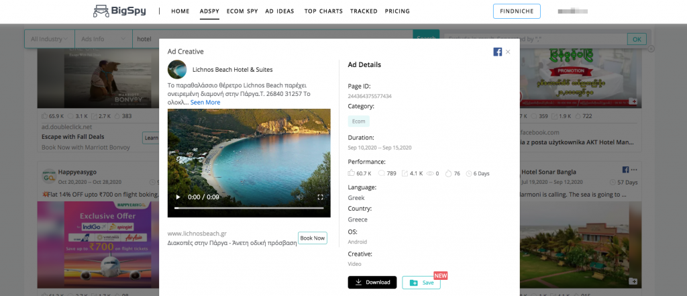
Task: Open the Marriott Bonvoy ad image
Action: (98, 79)
